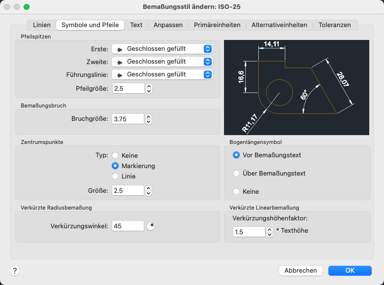Open the Erste arrowhead dropdown
This screenshot has width=384, height=285.
click(x=162, y=49)
